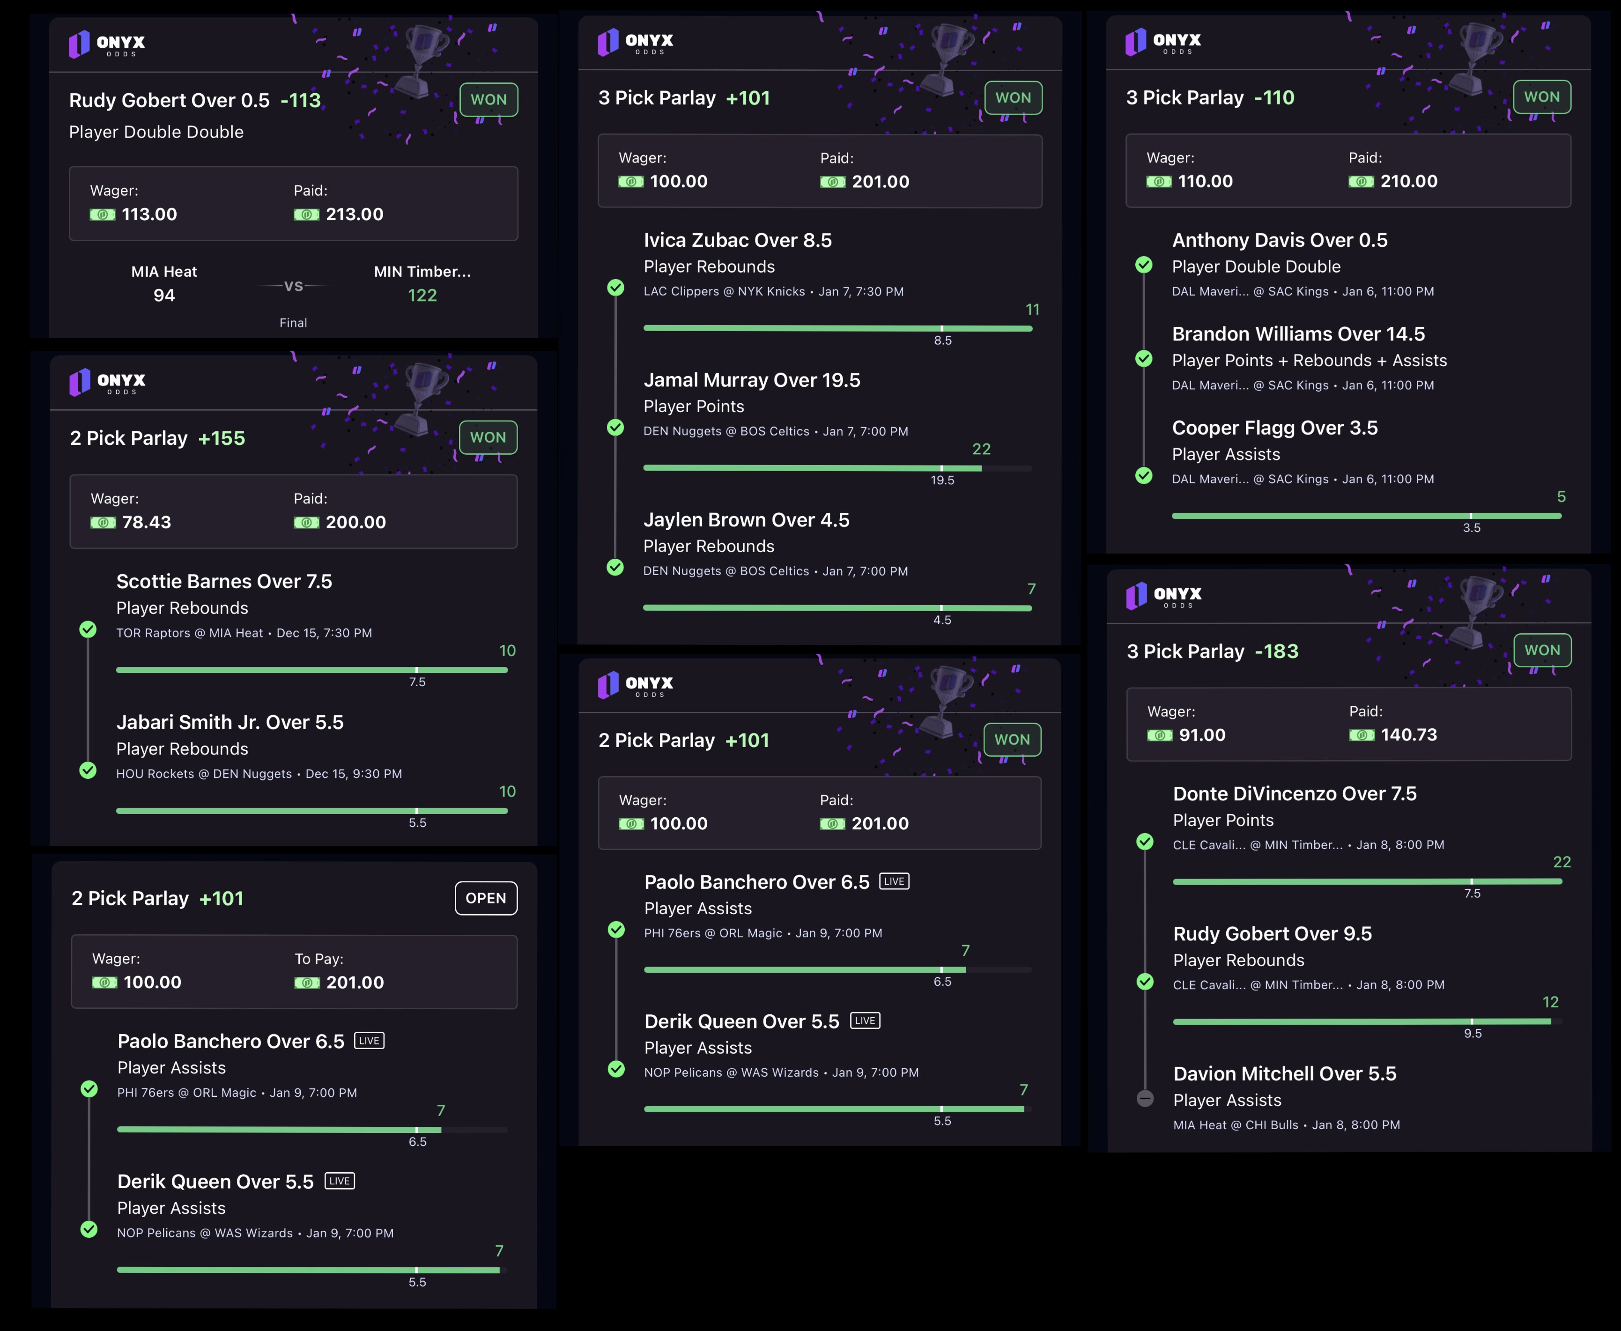
Task: Click the green checkmark beside Jamal Murray Over 19.5
Action: [x=616, y=427]
